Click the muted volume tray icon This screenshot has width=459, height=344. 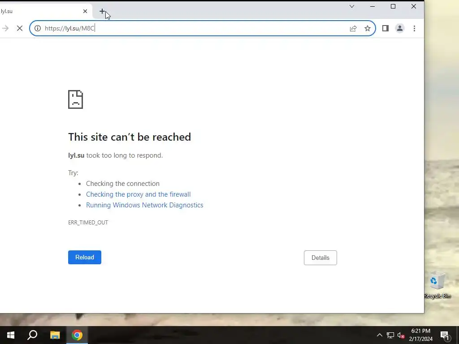[x=401, y=335]
